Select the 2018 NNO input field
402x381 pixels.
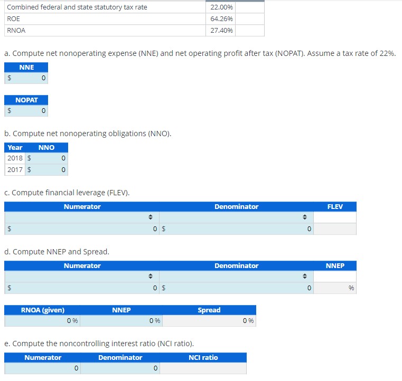pos(46,158)
